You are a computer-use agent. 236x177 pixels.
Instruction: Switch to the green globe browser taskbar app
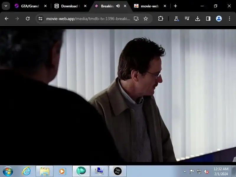click(x=81, y=171)
